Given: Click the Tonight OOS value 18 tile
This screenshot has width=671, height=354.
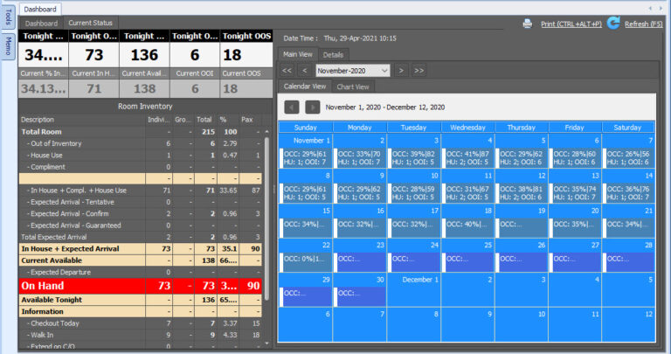Looking at the screenshot, I should [x=246, y=55].
